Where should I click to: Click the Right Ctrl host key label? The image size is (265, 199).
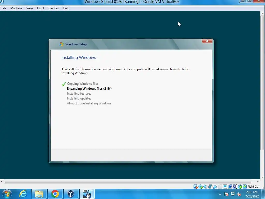pos(253,187)
